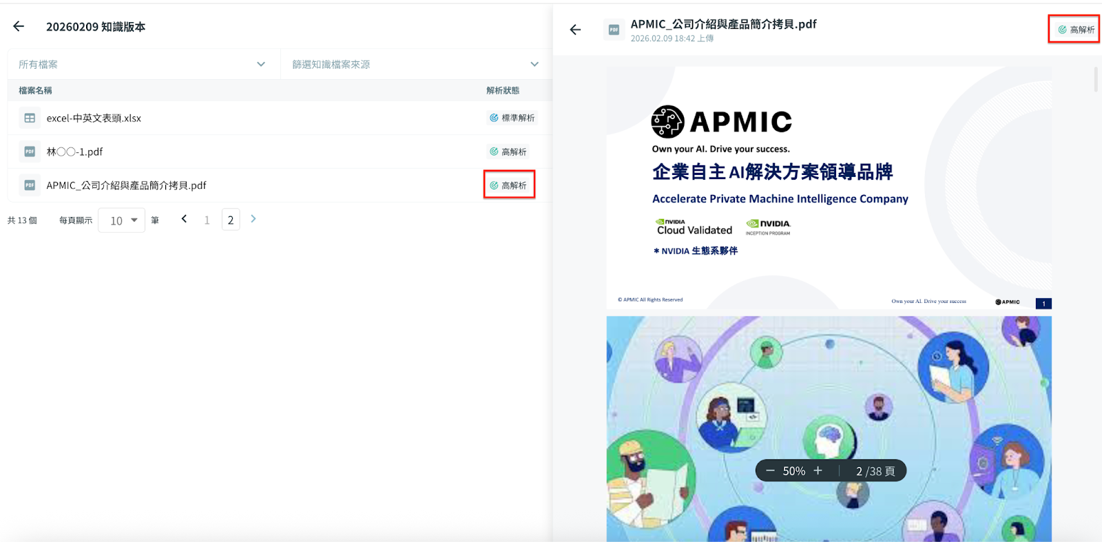This screenshot has width=1102, height=542.
Task: Open the rows-per-page dropdown showing 10
Action: point(122,220)
